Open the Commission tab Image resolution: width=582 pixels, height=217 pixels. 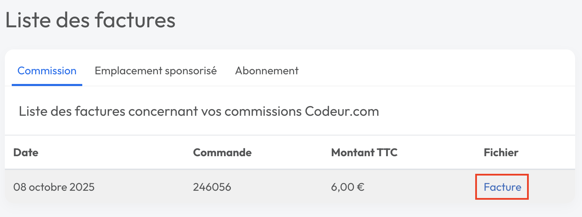47,71
